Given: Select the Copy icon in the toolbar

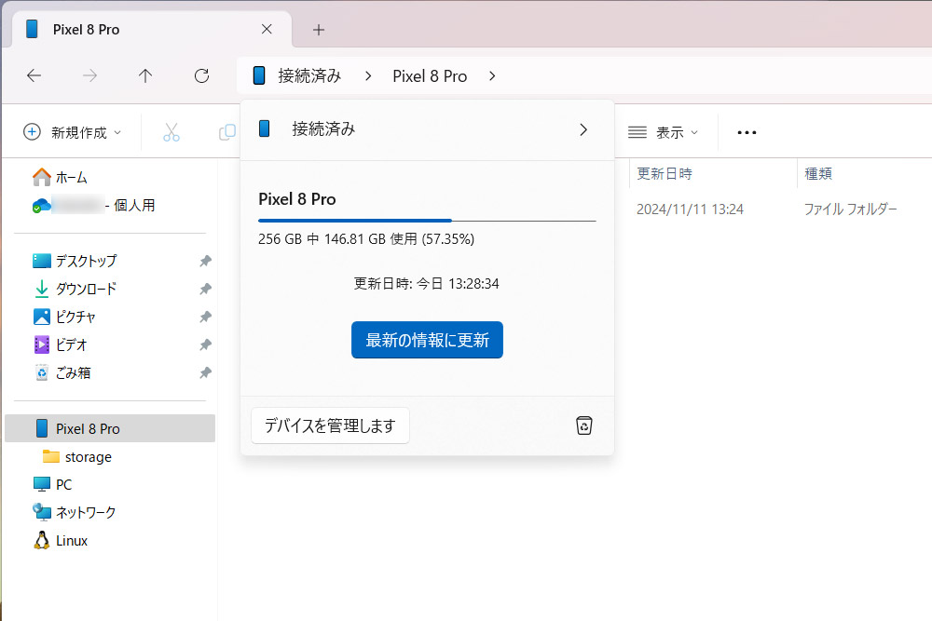Looking at the screenshot, I should (226, 131).
